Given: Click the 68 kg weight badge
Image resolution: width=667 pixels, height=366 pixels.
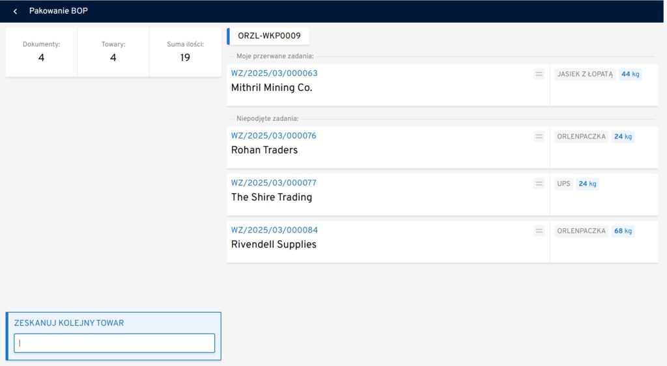Looking at the screenshot, I should pos(623,231).
